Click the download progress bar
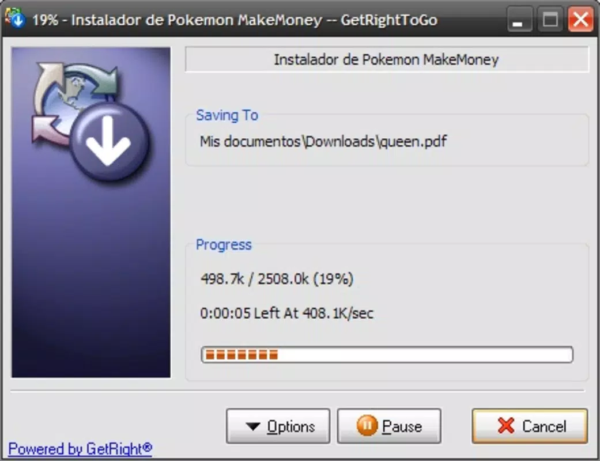The image size is (600, 461). tap(387, 354)
